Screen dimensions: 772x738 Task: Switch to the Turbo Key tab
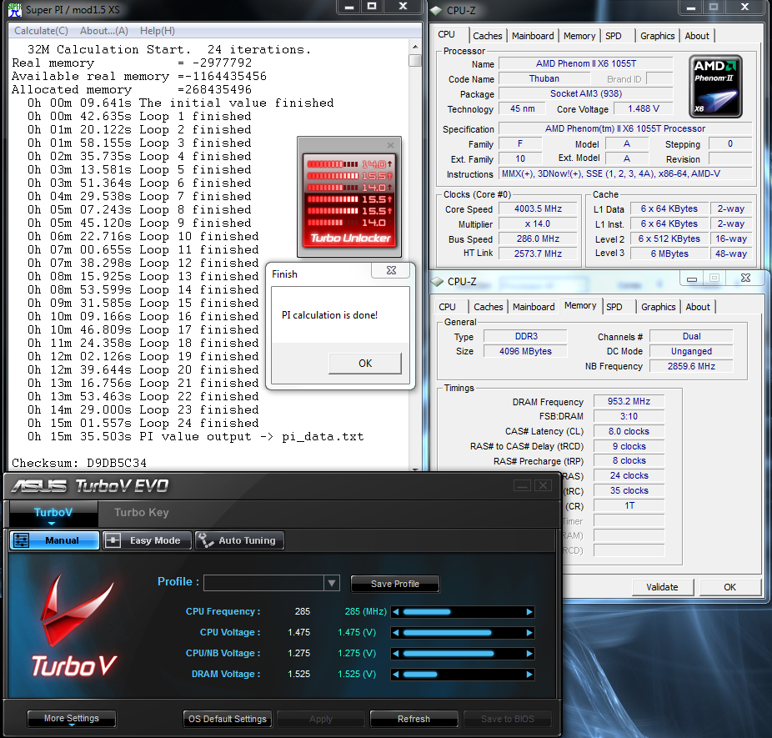141,513
